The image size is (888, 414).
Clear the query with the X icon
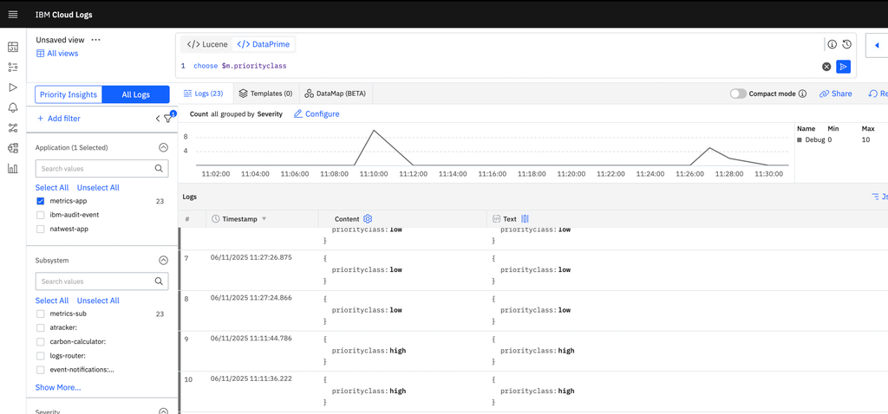[x=826, y=67]
